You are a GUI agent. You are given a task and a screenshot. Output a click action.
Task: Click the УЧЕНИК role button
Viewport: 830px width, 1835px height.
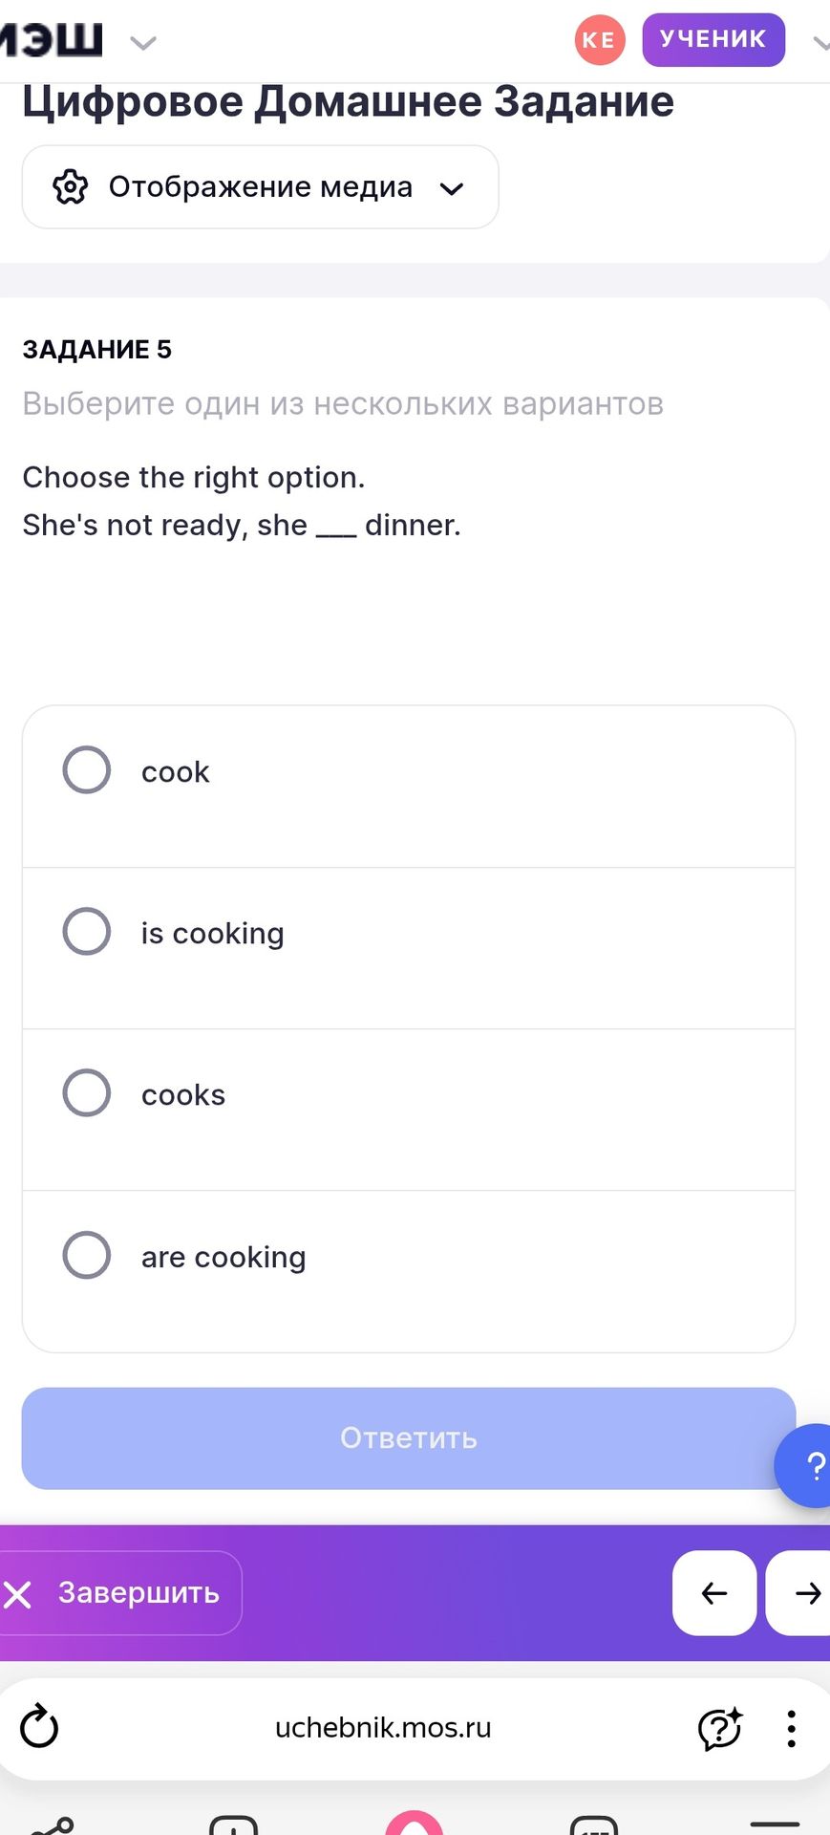[x=713, y=40]
